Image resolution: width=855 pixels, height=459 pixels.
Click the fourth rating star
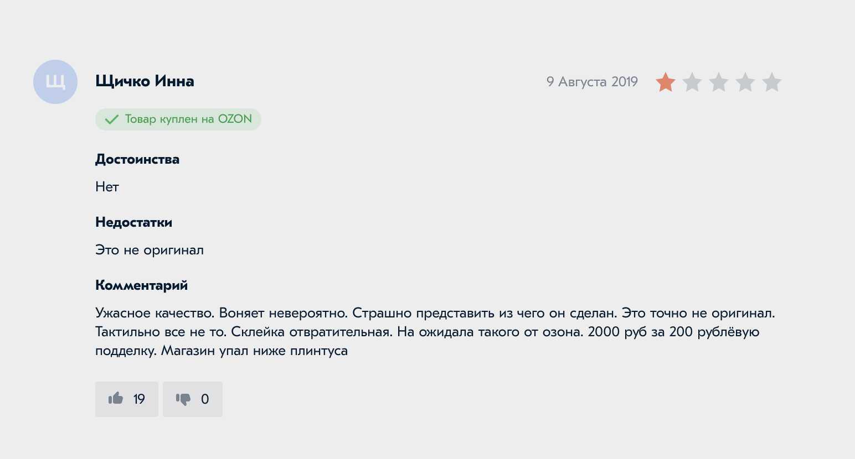[x=745, y=82]
